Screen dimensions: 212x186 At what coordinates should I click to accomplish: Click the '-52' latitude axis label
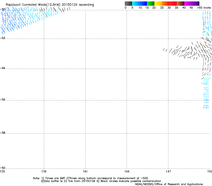point(3,38)
